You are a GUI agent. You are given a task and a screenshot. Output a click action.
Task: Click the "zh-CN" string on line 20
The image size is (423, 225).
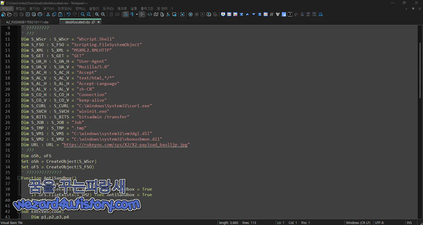pyautogui.click(x=85, y=89)
